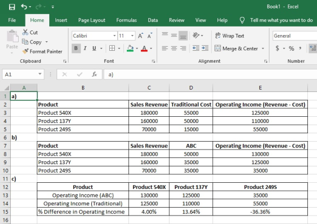Select the cell showing 13.64%
Screen dimensions: 317x224
pos(191,212)
